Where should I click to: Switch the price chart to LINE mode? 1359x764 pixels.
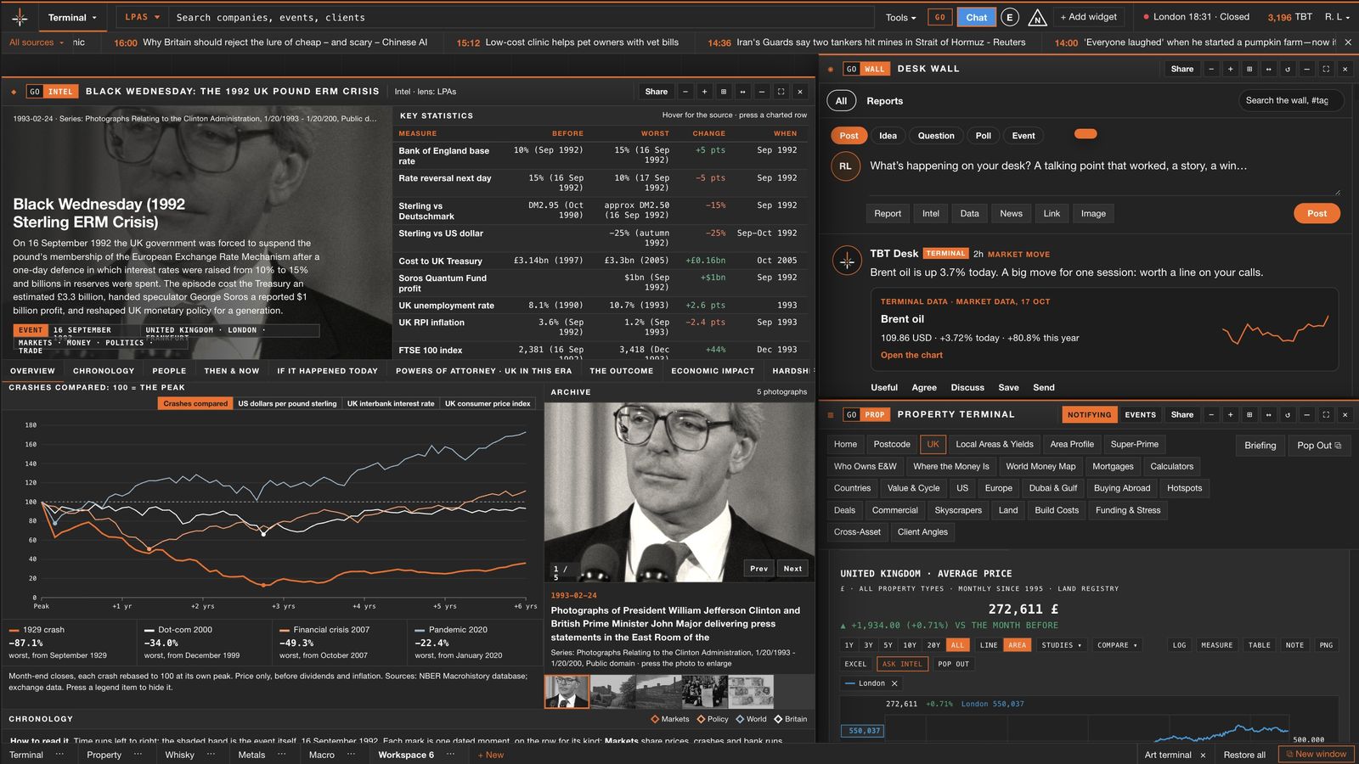point(989,645)
